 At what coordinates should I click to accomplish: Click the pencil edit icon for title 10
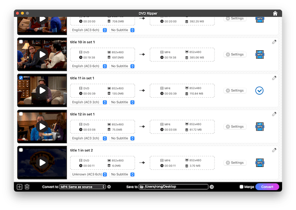click(x=274, y=42)
